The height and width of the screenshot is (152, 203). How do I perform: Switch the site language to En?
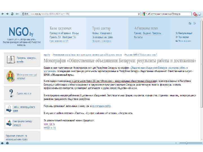(x=195, y=23)
